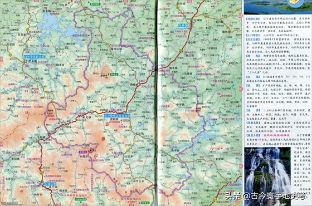Open the 【历史沿革】 heading in the side panel
This screenshot has height=206, width=312.
[253, 40]
